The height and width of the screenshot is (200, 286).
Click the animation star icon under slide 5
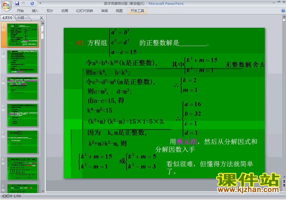pyautogui.click(x=3, y=137)
